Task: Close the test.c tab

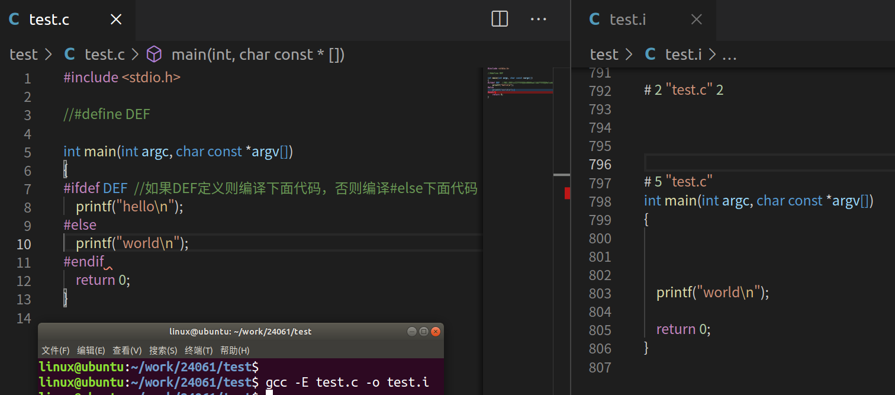Action: [115, 19]
